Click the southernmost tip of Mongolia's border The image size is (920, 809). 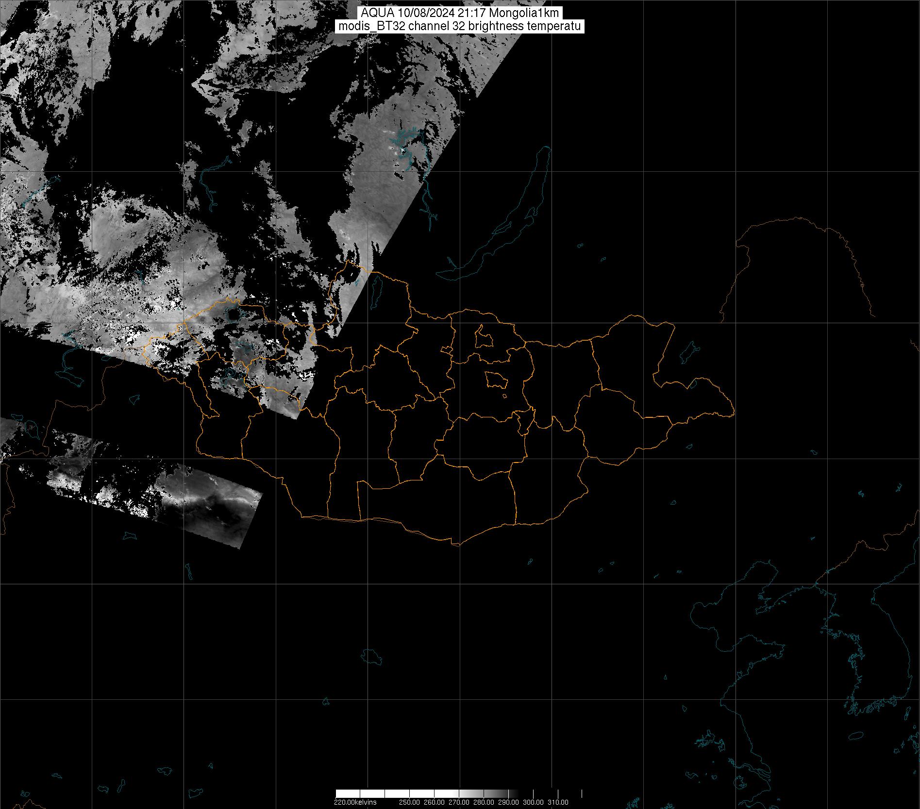pos(456,545)
